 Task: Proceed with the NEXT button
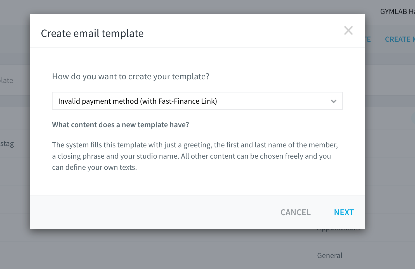tap(344, 212)
